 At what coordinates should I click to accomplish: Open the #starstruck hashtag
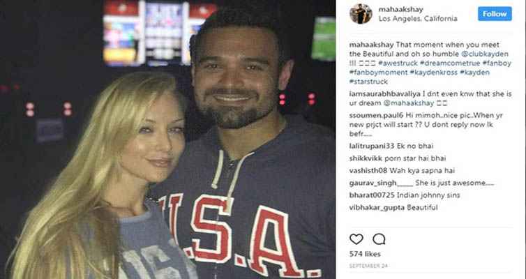tap(368, 82)
